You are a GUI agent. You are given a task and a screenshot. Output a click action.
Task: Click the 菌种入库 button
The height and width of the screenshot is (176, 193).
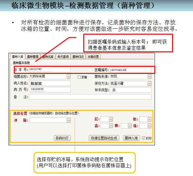(131, 138)
